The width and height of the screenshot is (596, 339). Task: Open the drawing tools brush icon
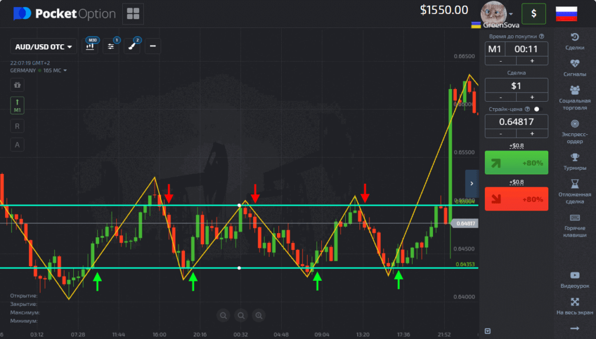click(132, 46)
